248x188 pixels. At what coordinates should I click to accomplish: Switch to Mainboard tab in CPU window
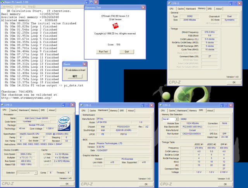(24, 110)
